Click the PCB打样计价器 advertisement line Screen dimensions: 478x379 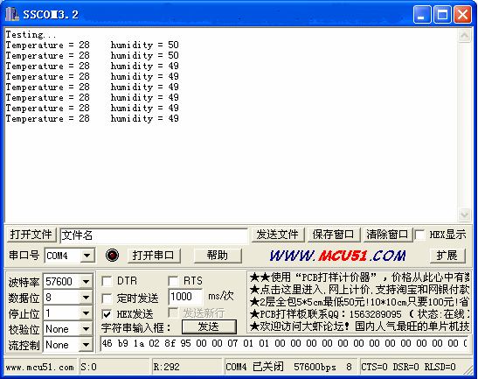359,277
